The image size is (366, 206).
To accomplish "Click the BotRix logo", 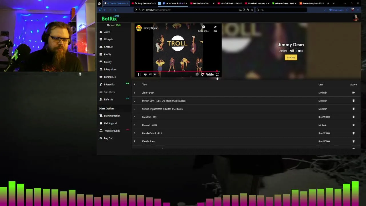I will (x=110, y=18).
